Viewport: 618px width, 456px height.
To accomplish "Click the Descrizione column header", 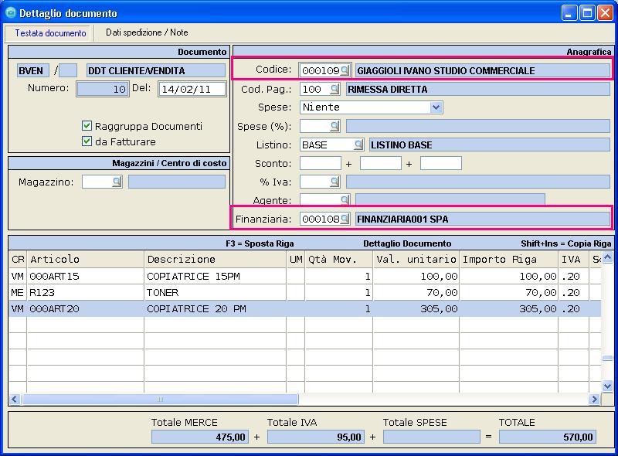I will pos(216,259).
